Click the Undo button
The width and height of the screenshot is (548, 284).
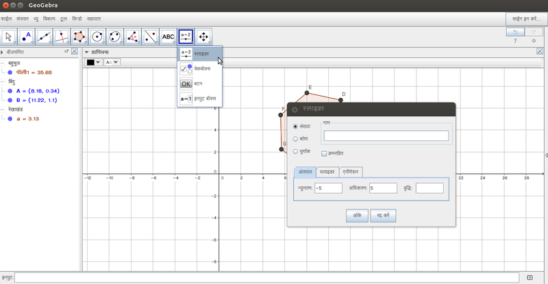[515, 31]
